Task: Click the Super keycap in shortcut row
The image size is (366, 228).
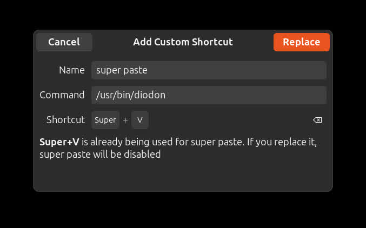Action: [105, 120]
